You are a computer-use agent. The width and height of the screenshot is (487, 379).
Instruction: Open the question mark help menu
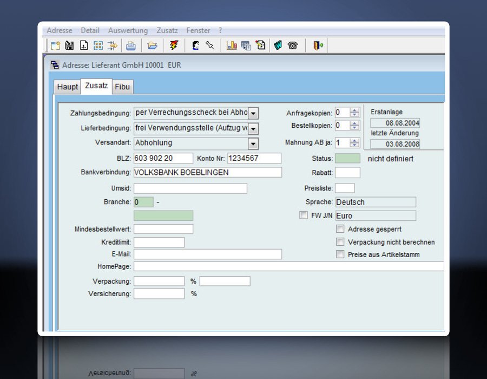(x=220, y=30)
